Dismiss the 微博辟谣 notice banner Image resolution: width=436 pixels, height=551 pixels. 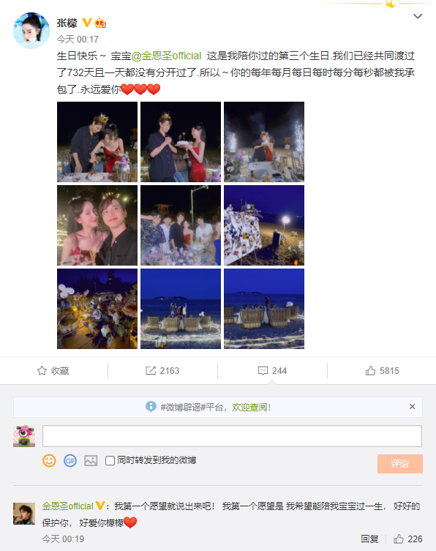point(412,407)
